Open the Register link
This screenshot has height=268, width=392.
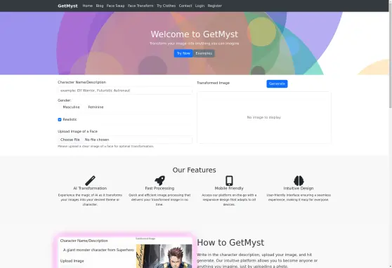coord(214,6)
